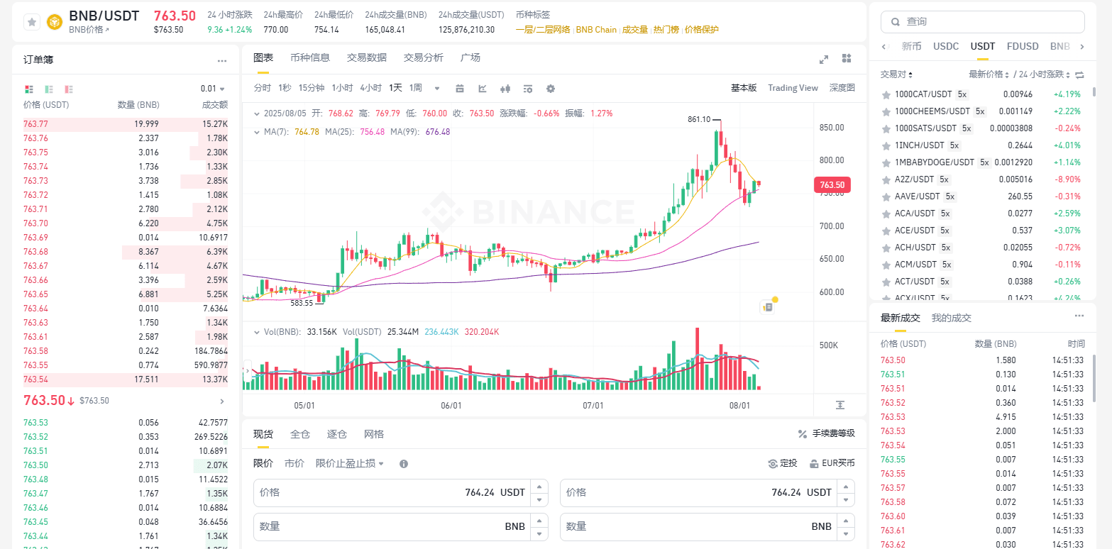This screenshot has height=549, width=1112.
Task: Open more chart intervals dropdown arrow
Action: pos(437,89)
